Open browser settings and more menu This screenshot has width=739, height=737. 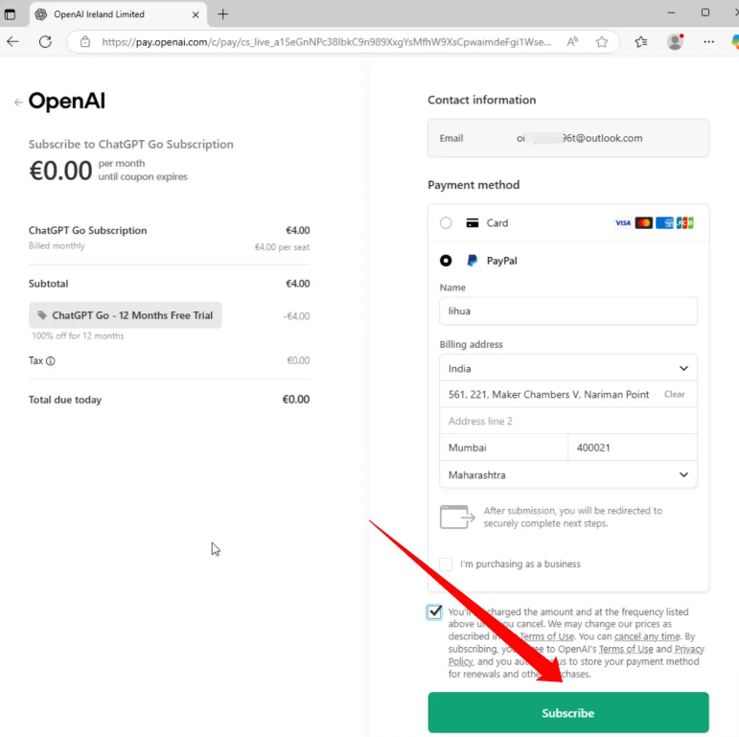[x=709, y=42]
